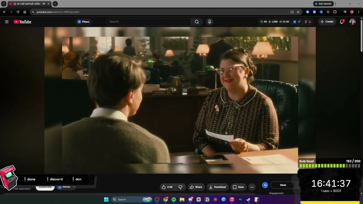Open the vidIQ list icon with blue dot

pyautogui.click(x=299, y=22)
